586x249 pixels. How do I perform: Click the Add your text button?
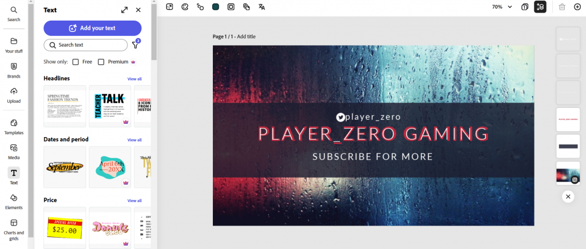[92, 28]
